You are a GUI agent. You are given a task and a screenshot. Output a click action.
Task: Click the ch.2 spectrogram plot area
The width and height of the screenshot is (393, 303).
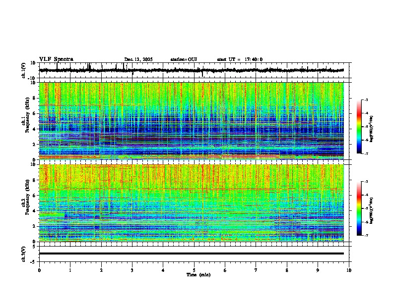192,203
